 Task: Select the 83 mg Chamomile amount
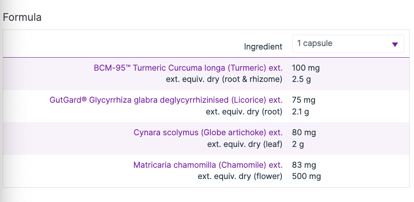pyautogui.click(x=304, y=165)
